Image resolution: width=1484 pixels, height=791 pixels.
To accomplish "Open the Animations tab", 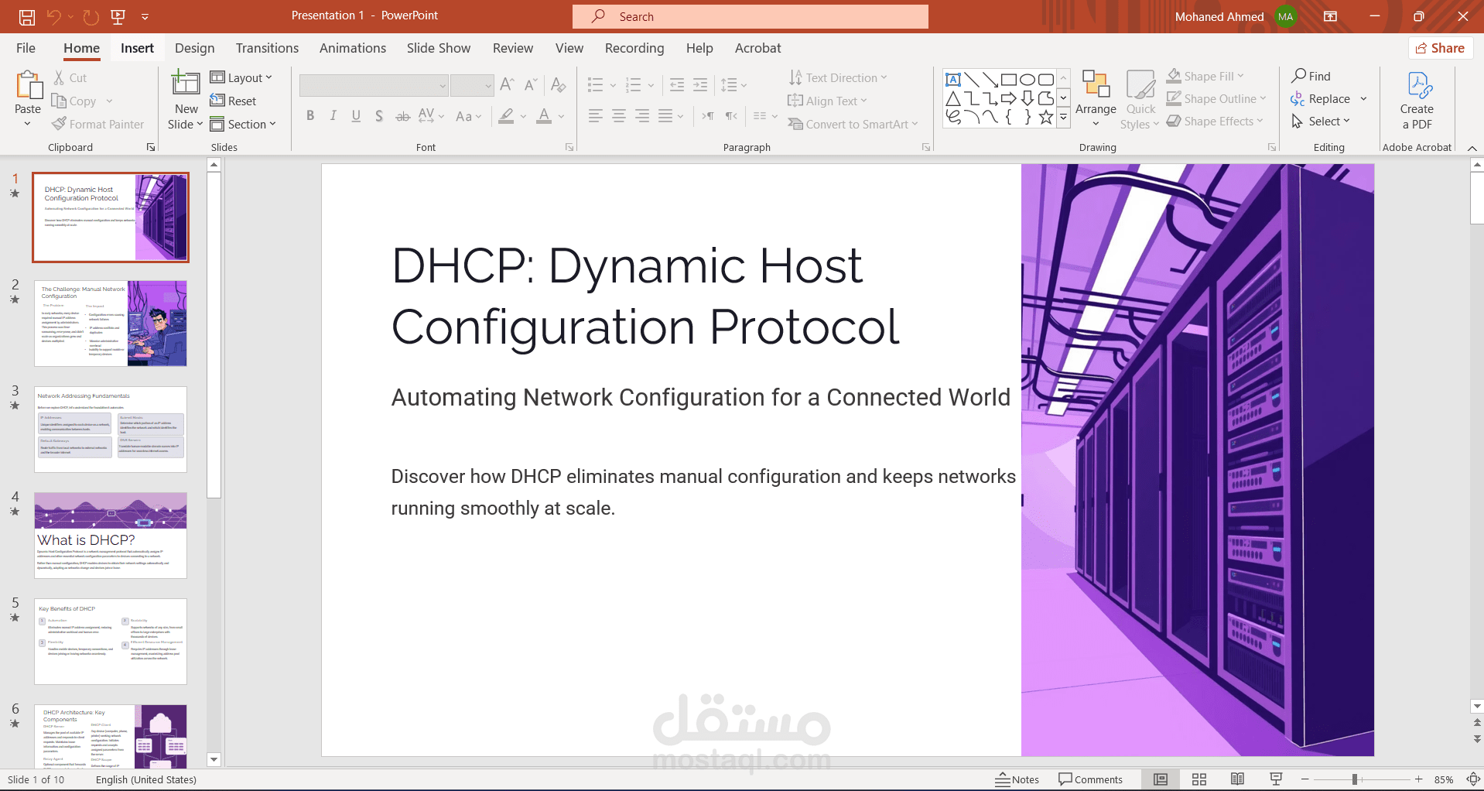I will [353, 48].
